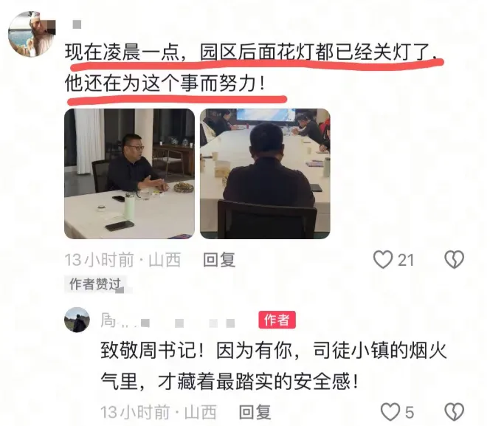Screen dimensions: 490x426
Task: Like the author's reply with heart icon
Action: (390, 412)
